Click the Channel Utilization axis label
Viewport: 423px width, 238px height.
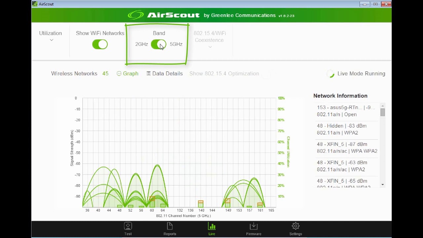(288, 152)
